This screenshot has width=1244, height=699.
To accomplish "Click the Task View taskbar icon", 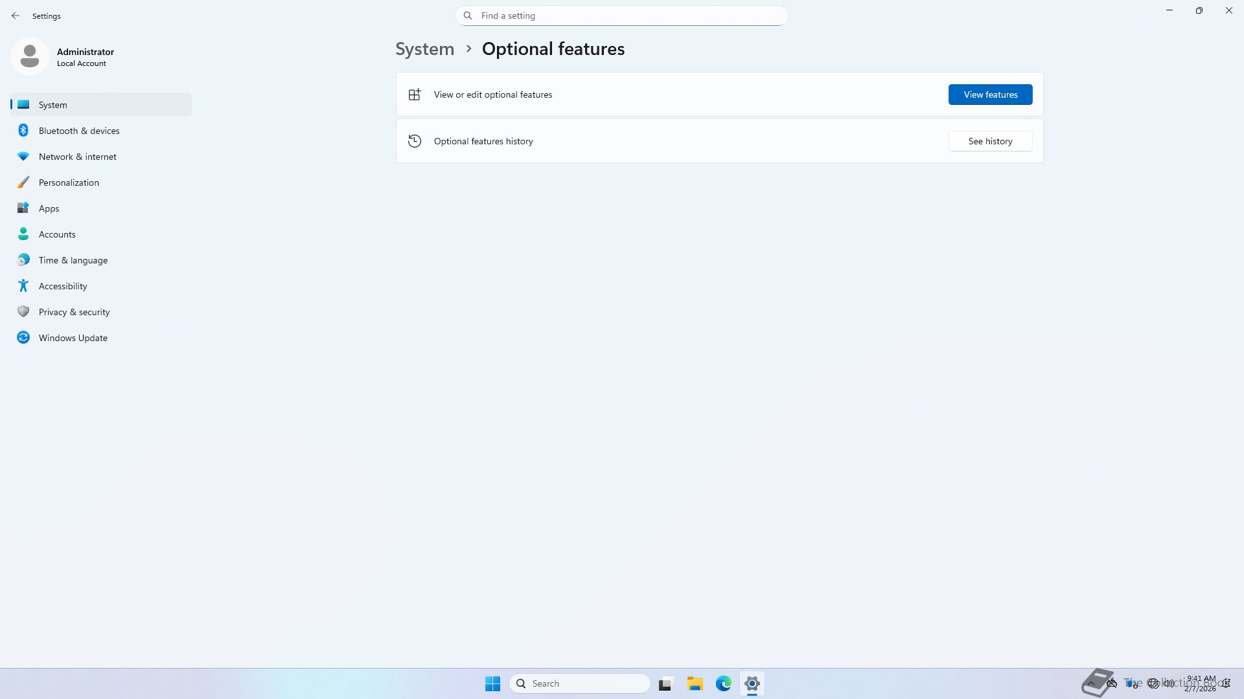I will pos(665,683).
